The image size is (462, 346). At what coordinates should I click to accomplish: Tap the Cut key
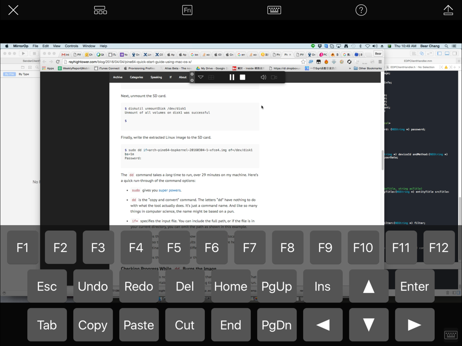(x=185, y=325)
